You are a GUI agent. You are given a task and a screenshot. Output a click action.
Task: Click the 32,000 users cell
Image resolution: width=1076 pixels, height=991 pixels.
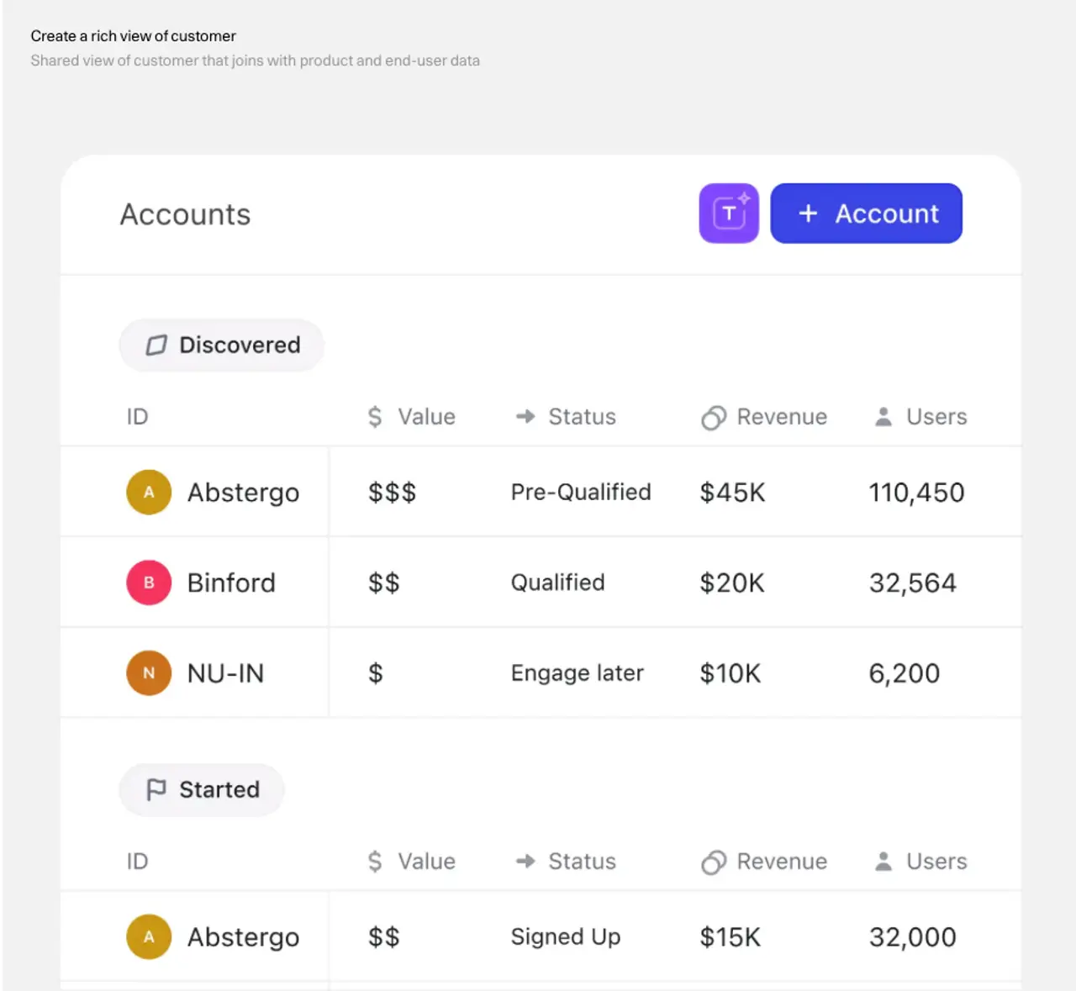tap(913, 938)
